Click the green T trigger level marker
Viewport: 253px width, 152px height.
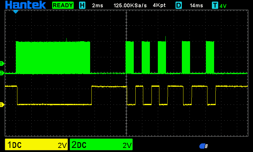2,63
